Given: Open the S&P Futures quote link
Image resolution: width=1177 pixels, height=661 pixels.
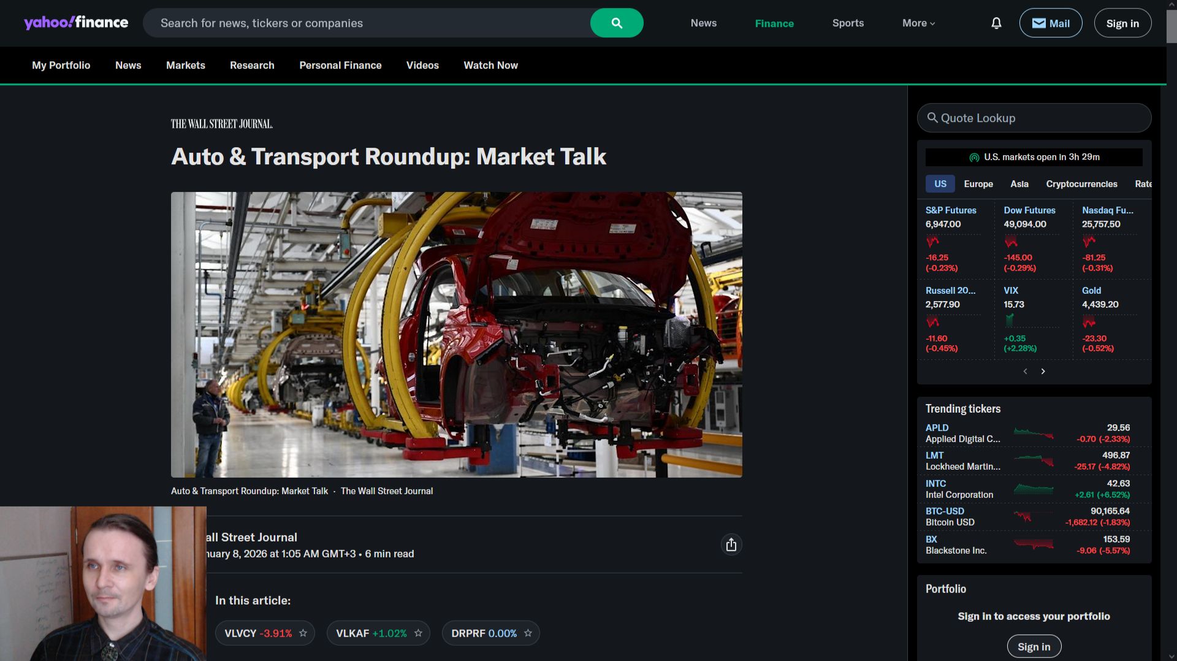Looking at the screenshot, I should tap(951, 210).
